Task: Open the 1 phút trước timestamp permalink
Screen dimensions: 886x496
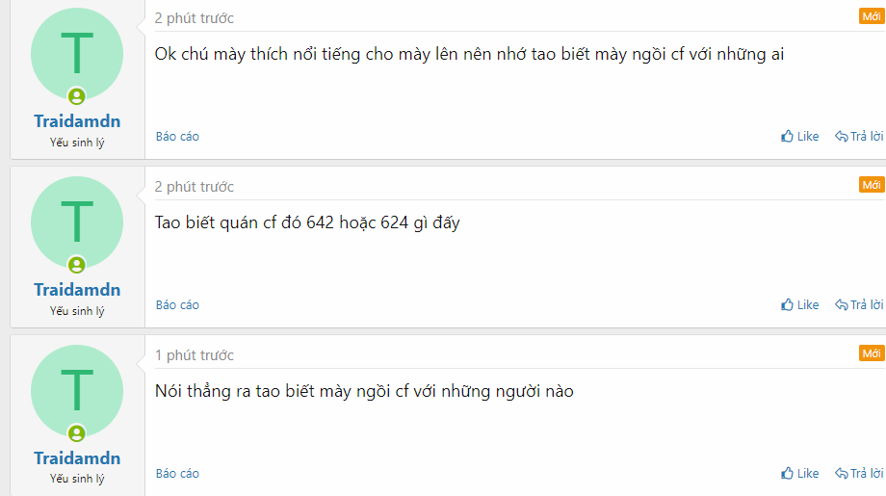Action: 195,354
